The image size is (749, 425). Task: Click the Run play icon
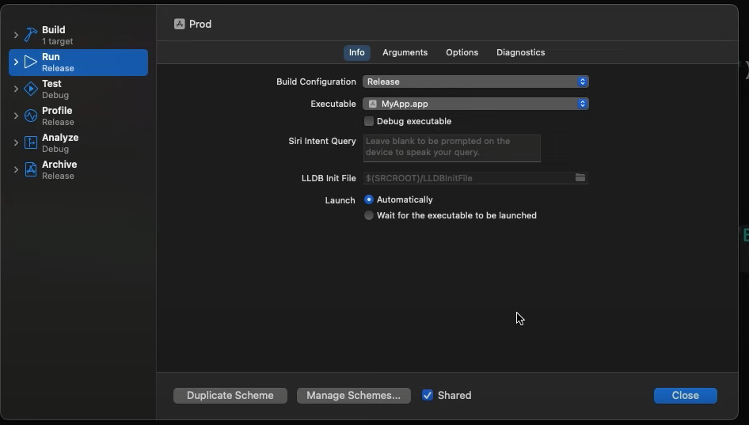[31, 62]
